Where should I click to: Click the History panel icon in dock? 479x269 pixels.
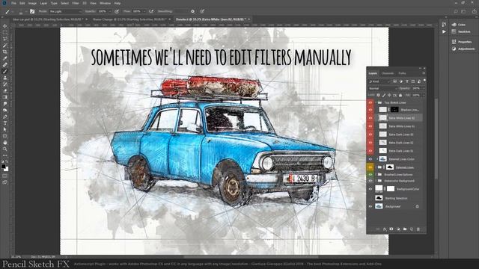(x=444, y=25)
